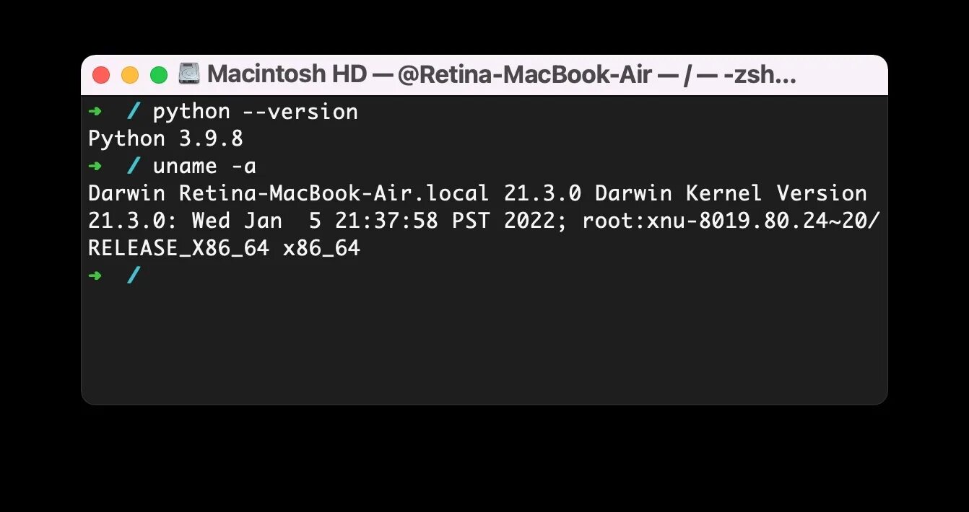Click the Macintosh HD disk icon in title bar
Viewport: 969px width, 512px height.
click(188, 74)
